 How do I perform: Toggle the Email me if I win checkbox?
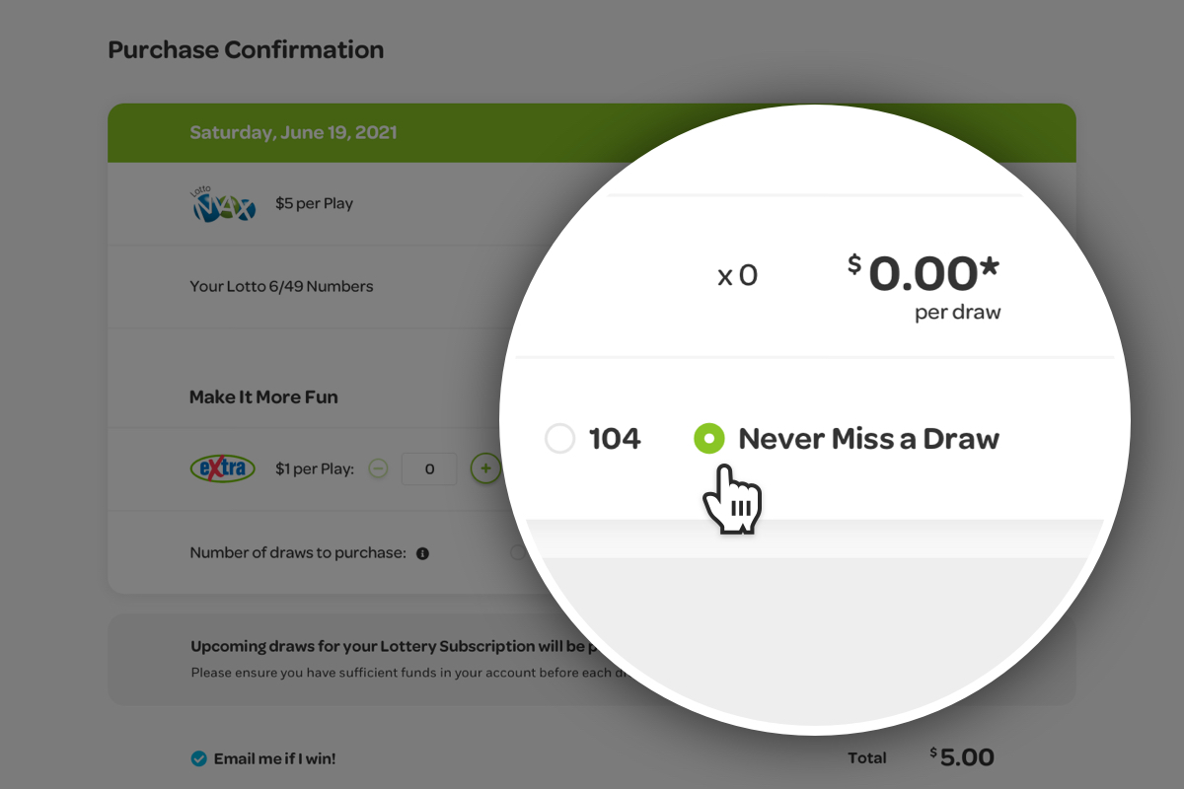click(198, 758)
